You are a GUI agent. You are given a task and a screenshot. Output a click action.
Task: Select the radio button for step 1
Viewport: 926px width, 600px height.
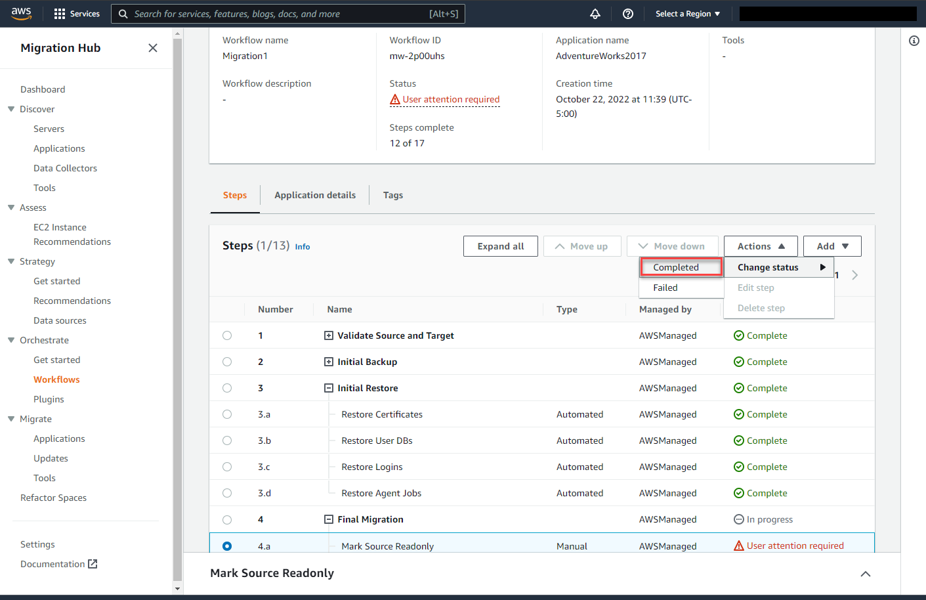(x=227, y=335)
